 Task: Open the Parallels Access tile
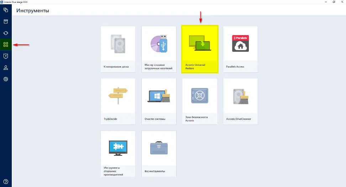(x=240, y=49)
